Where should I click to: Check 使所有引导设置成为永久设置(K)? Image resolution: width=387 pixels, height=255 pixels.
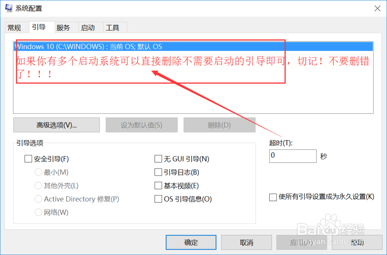tap(273, 197)
